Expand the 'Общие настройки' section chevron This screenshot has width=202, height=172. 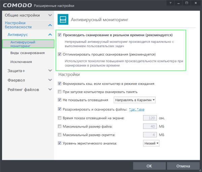coord(50,15)
